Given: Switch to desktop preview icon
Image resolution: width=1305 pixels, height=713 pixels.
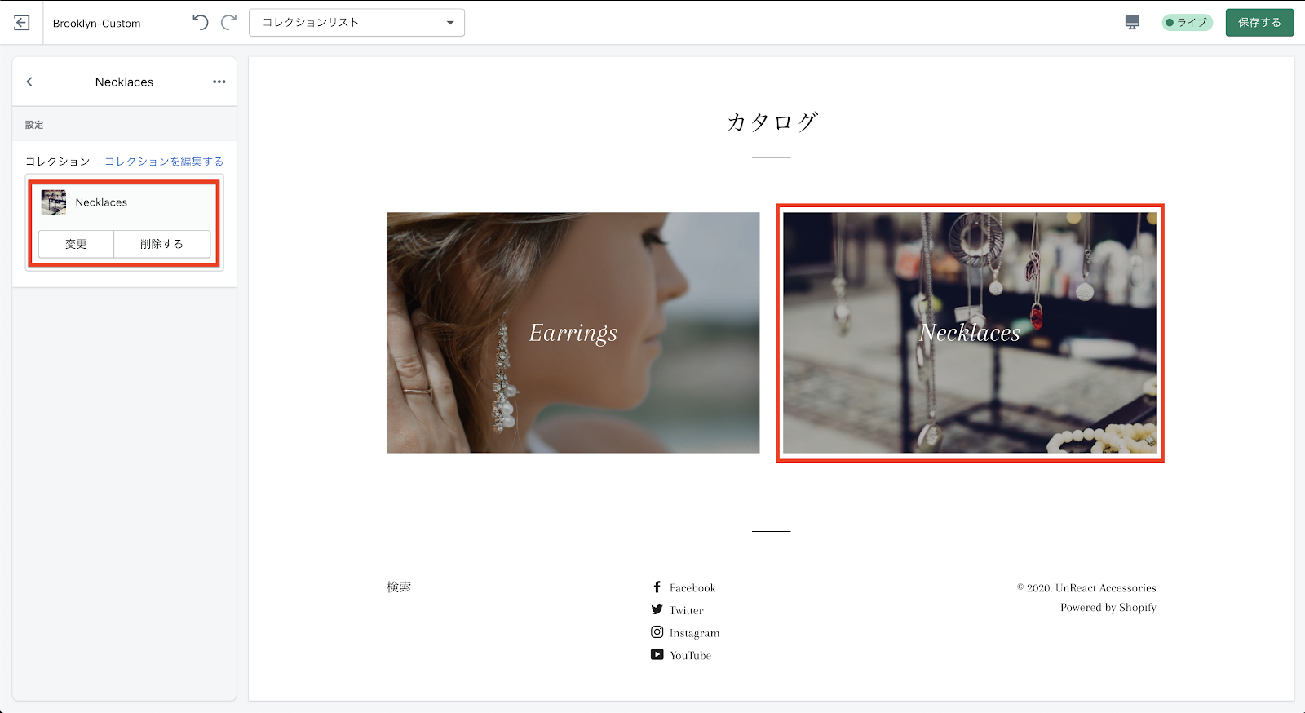Looking at the screenshot, I should 1132,23.
